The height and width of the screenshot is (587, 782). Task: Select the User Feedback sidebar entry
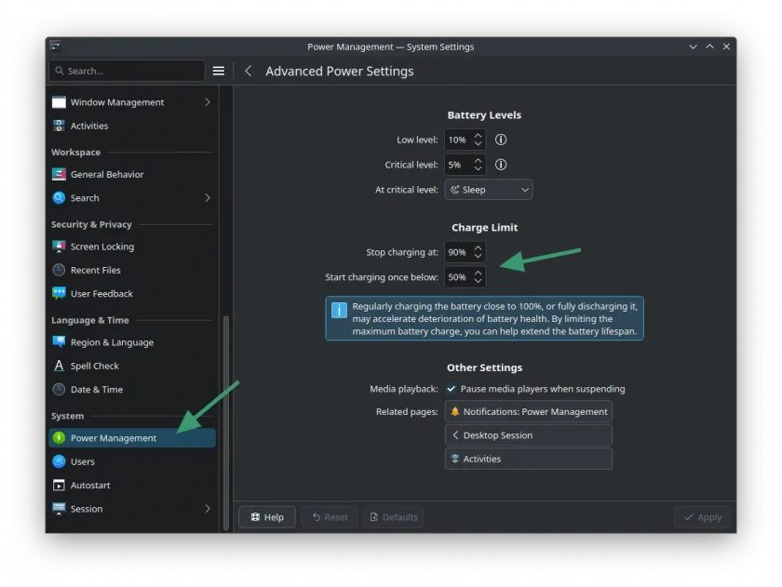(x=132, y=294)
